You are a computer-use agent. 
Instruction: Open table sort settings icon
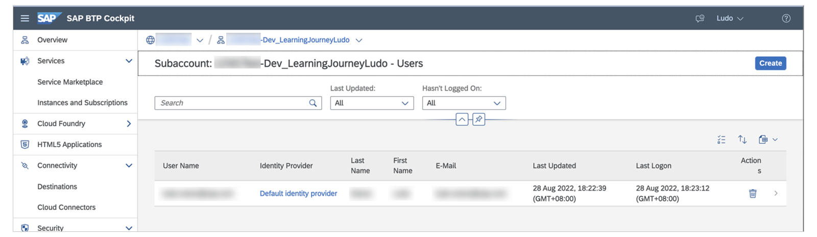(x=742, y=139)
